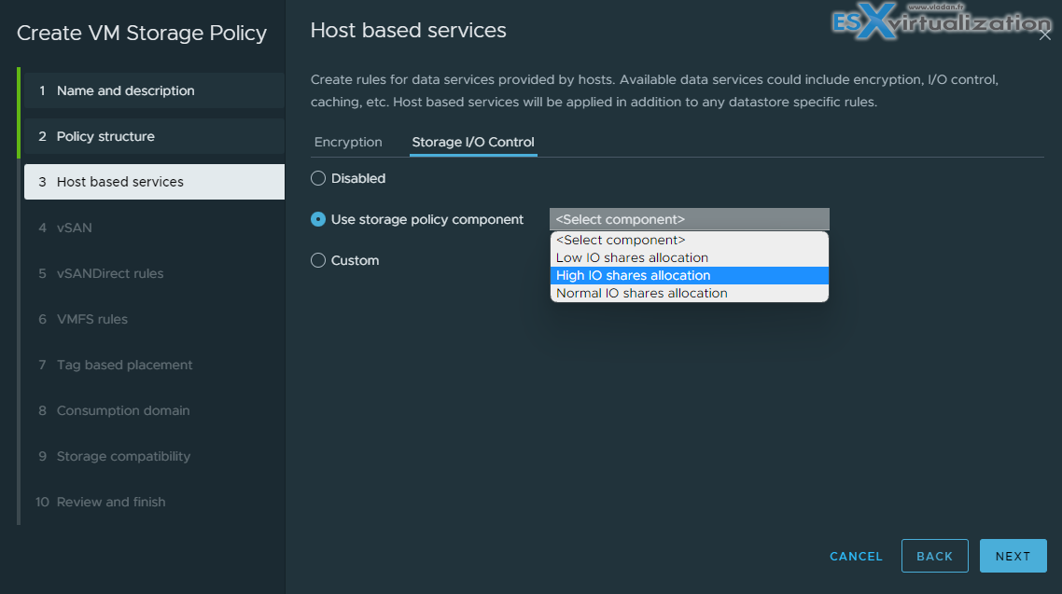Cancel the storage policy wizard
Screen dimensions: 1062x594
[856, 556]
